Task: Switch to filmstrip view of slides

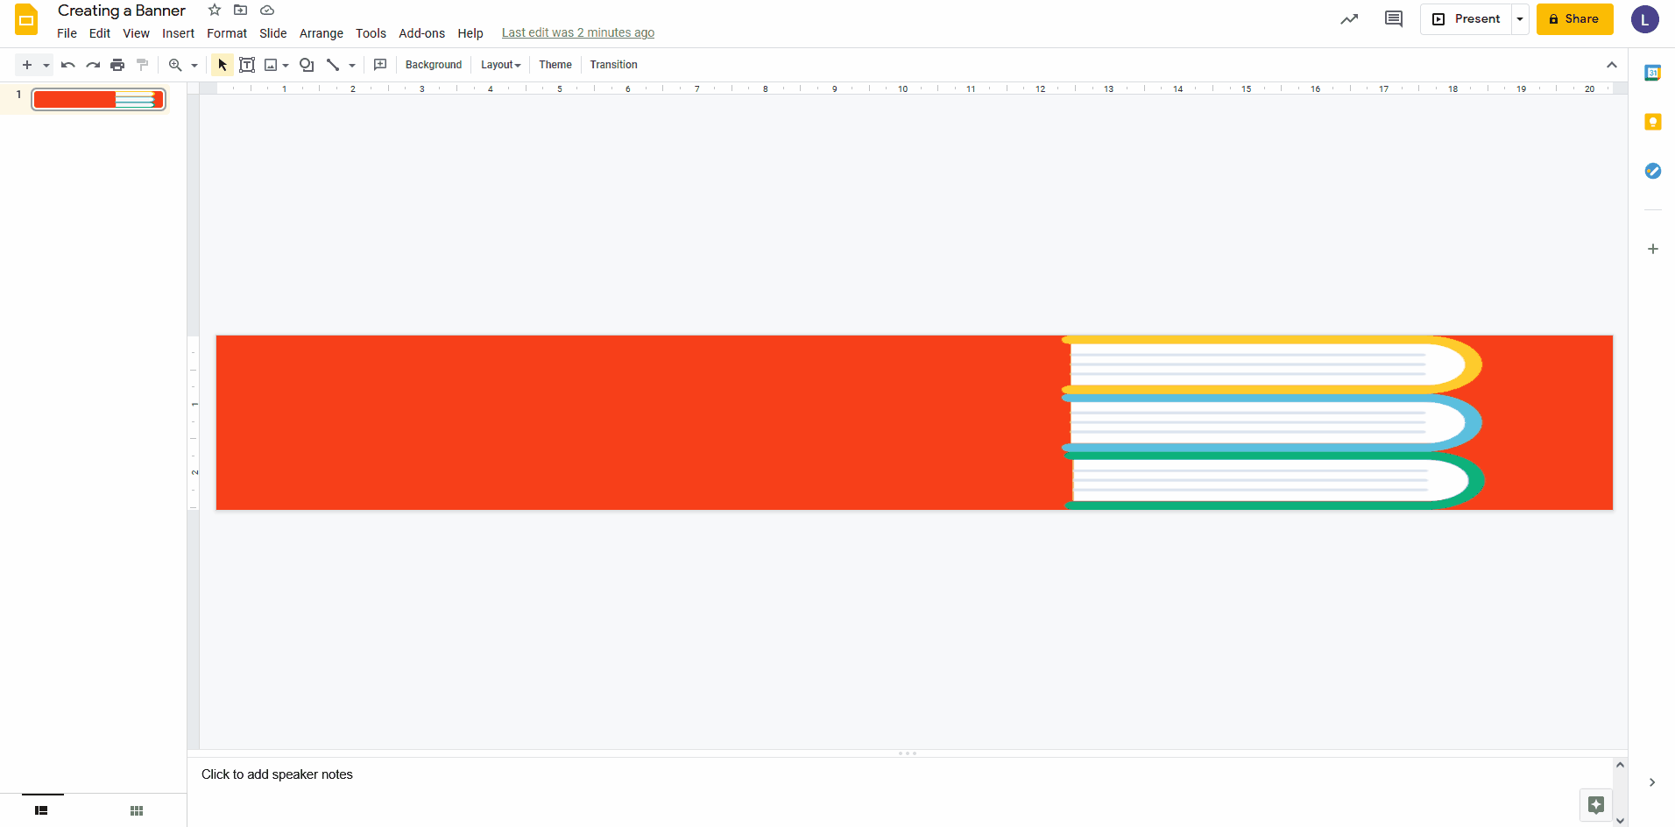Action: coord(40,810)
